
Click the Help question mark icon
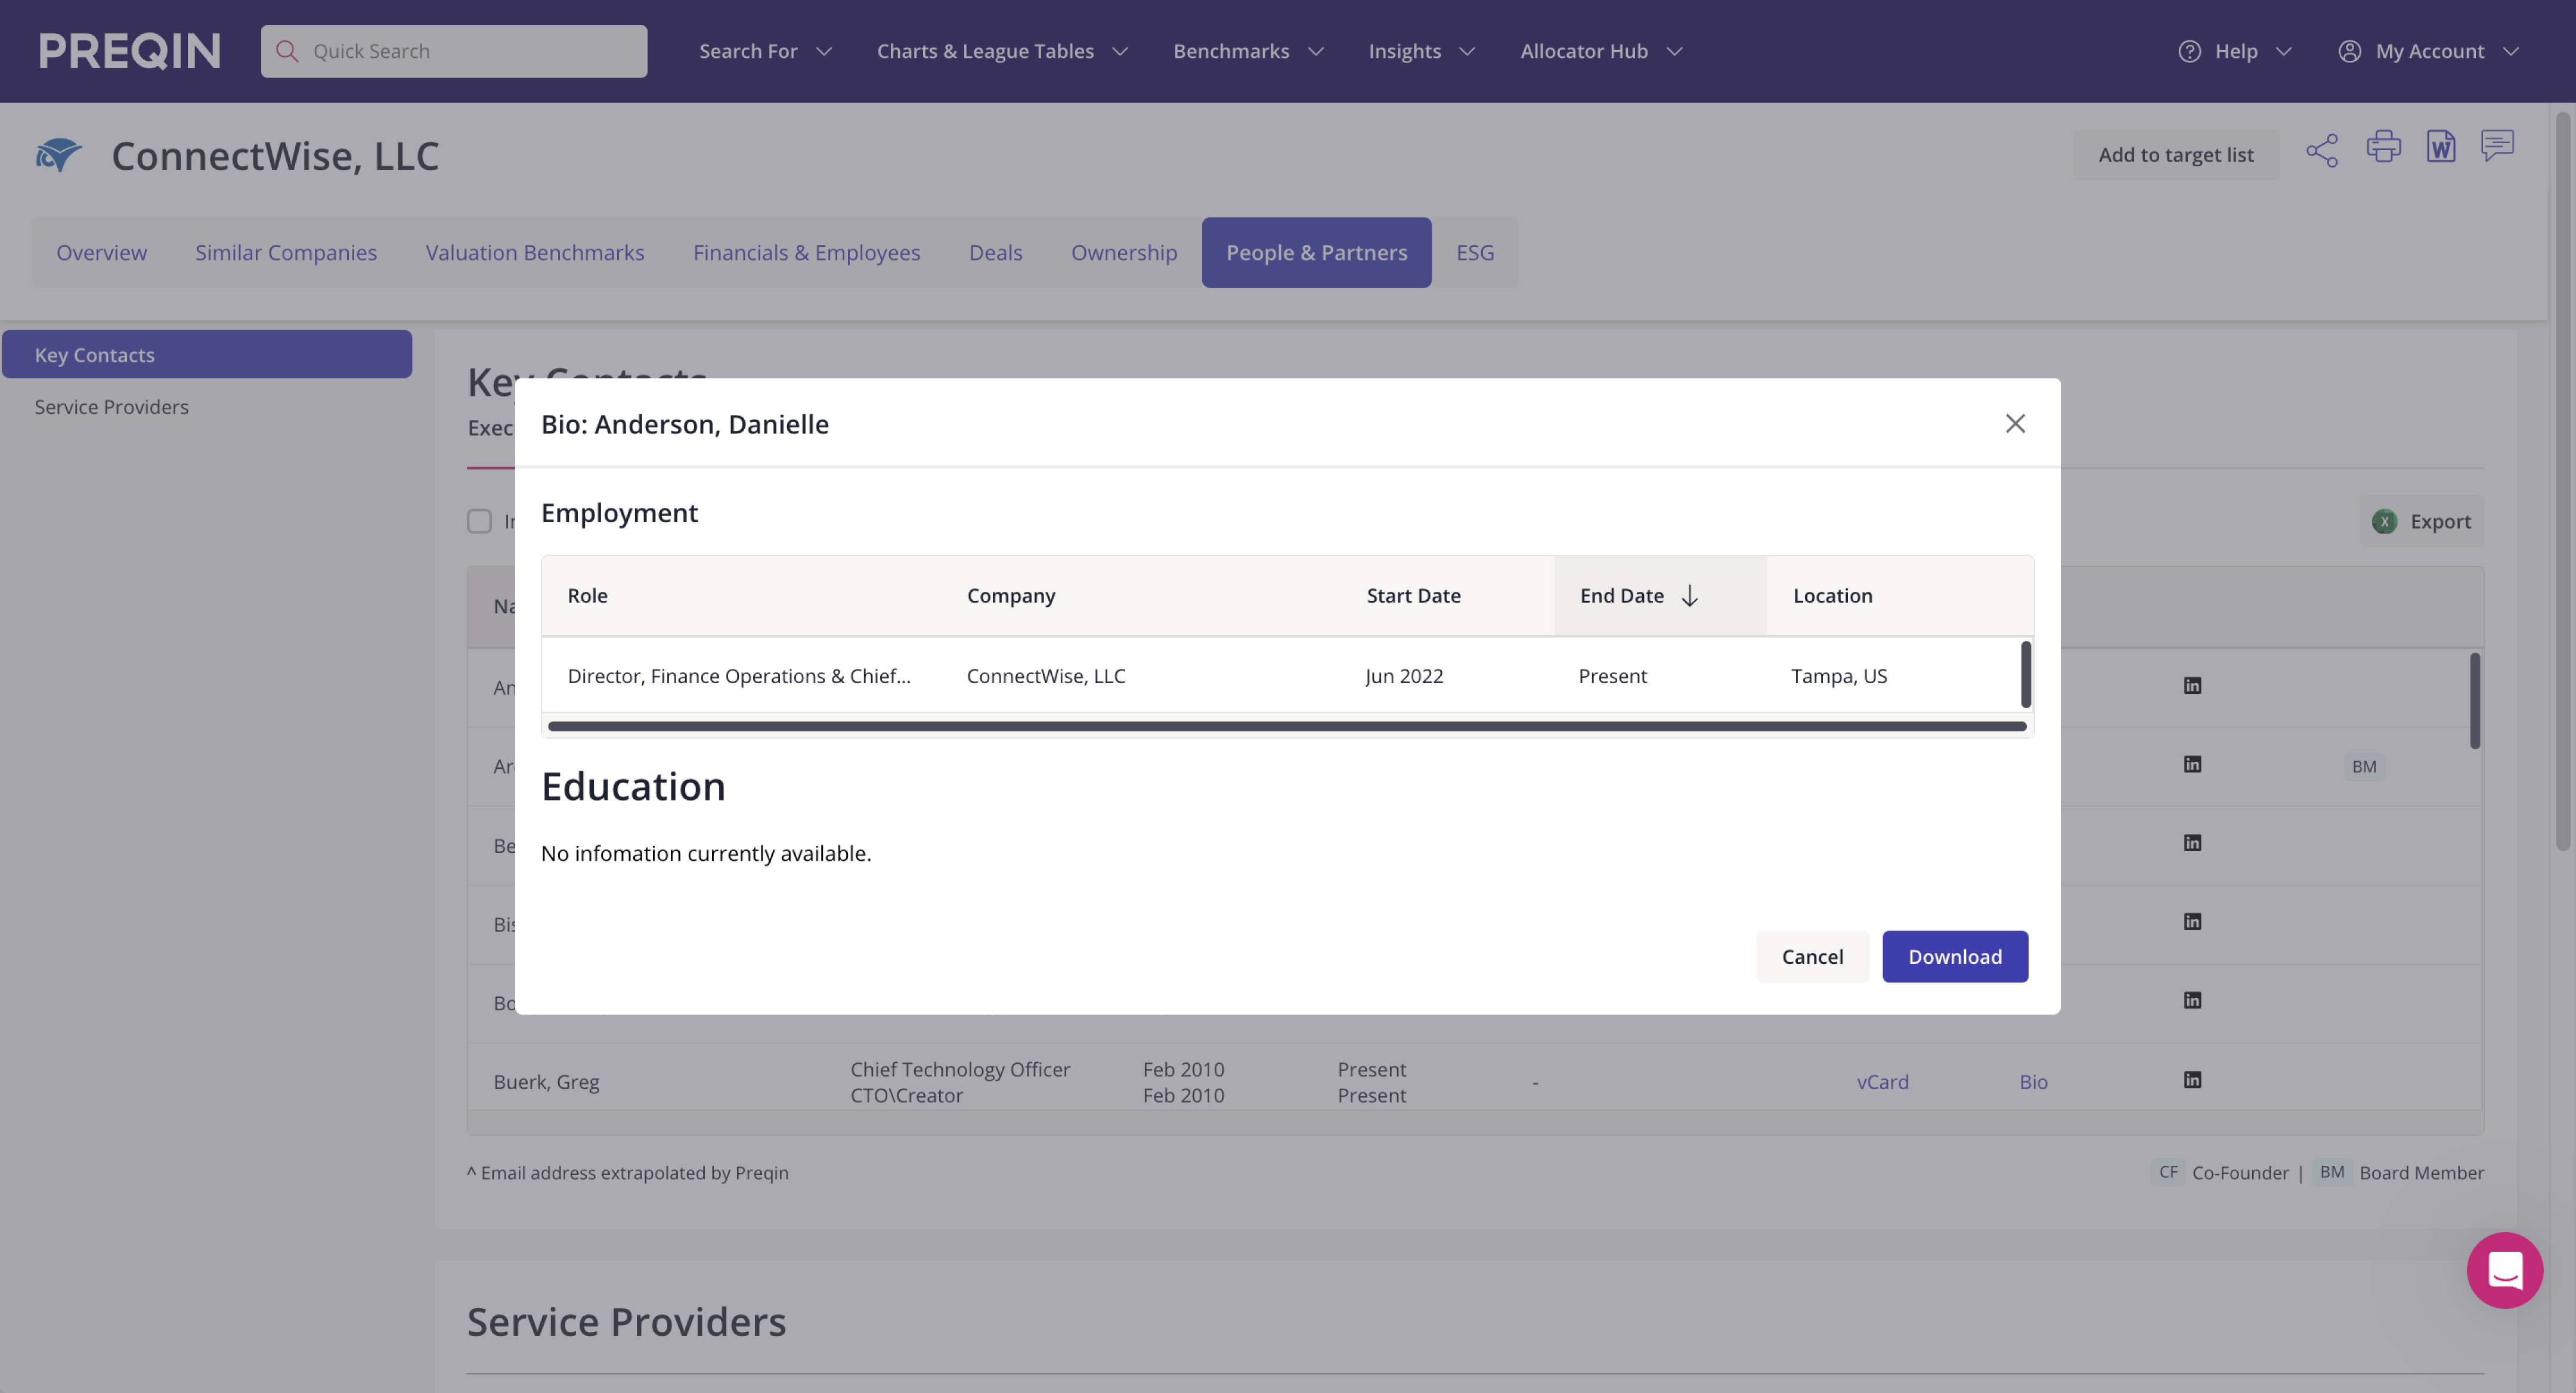coord(2190,51)
